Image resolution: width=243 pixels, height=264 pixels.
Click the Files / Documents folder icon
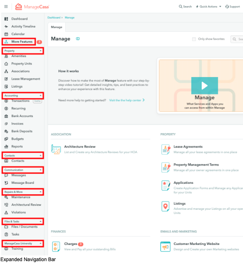coord(6,227)
